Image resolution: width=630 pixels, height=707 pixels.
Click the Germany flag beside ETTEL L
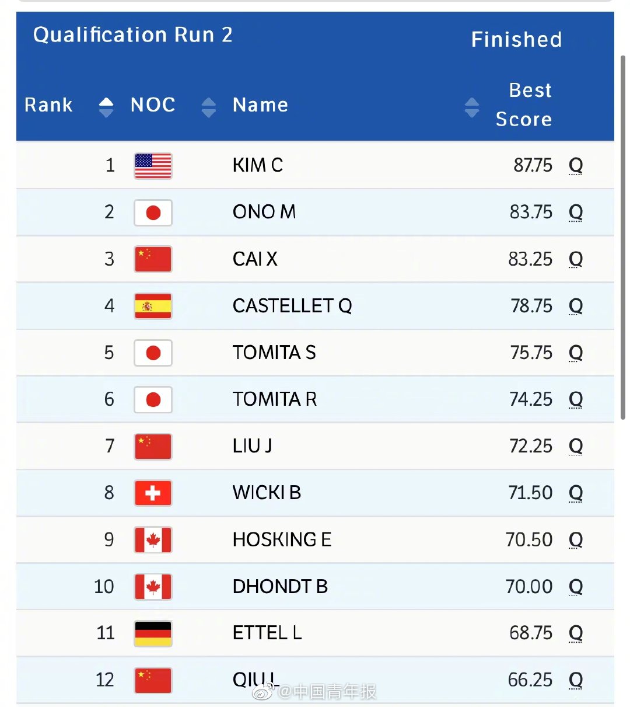click(x=153, y=633)
